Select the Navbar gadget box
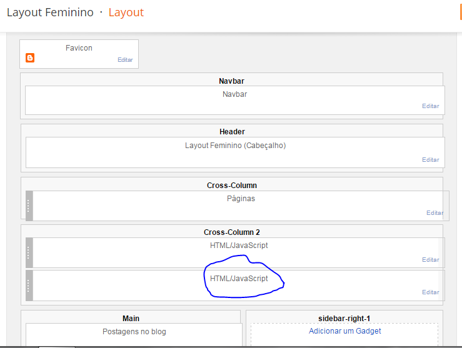The height and width of the screenshot is (348, 462). pyautogui.click(x=235, y=101)
